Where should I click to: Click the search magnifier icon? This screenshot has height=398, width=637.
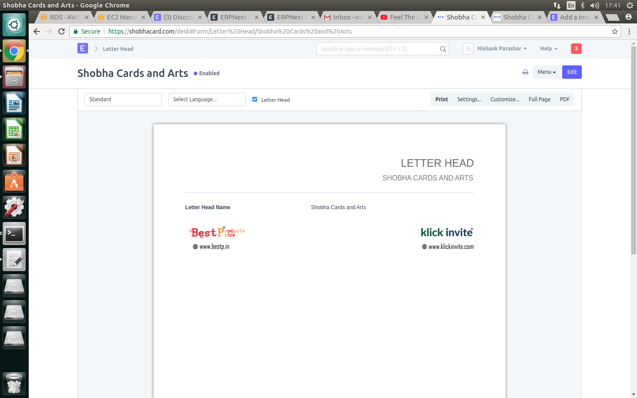[x=443, y=49]
